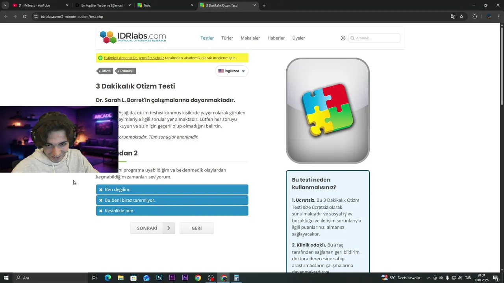Screen dimensions: 504x283
Task: Open the Makaleler menu item
Action: [x=250, y=38]
